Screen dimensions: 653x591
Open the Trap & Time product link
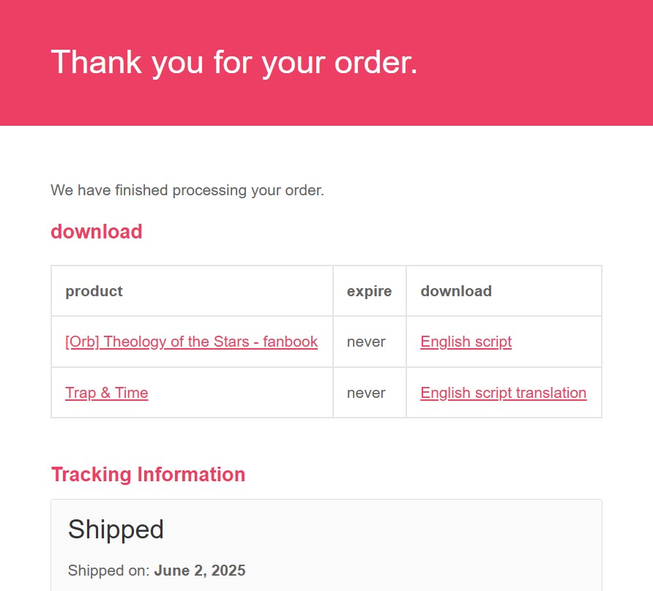tap(107, 393)
